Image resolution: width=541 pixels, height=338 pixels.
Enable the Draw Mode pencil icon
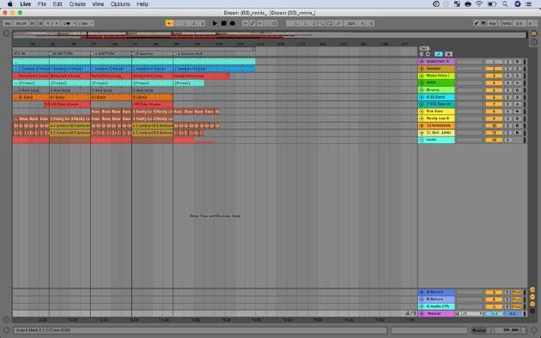click(477, 23)
